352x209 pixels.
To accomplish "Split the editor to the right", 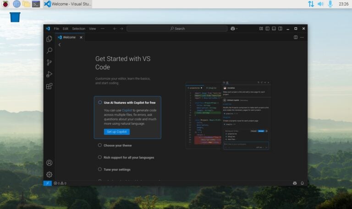I will (296, 38).
